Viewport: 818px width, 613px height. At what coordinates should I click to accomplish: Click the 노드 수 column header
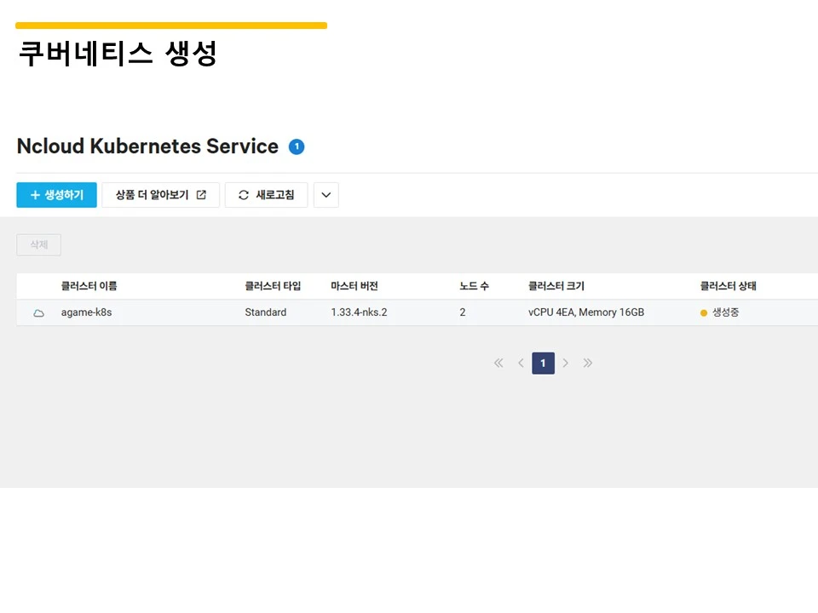pyautogui.click(x=475, y=286)
